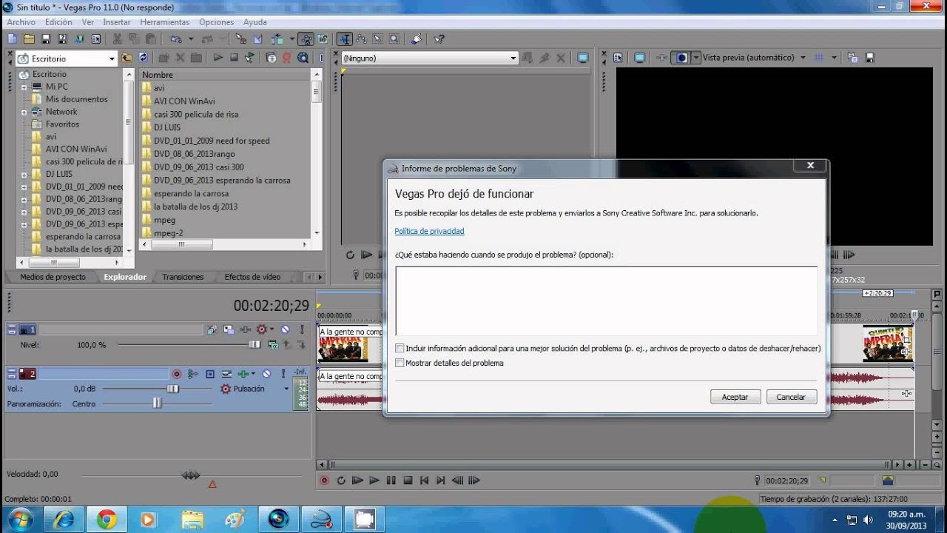Toggle 'Mostrar detalles del problema' checkbox
The height and width of the screenshot is (533, 947).
point(400,363)
